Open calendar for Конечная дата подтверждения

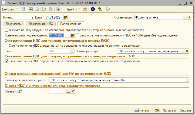[72, 35]
